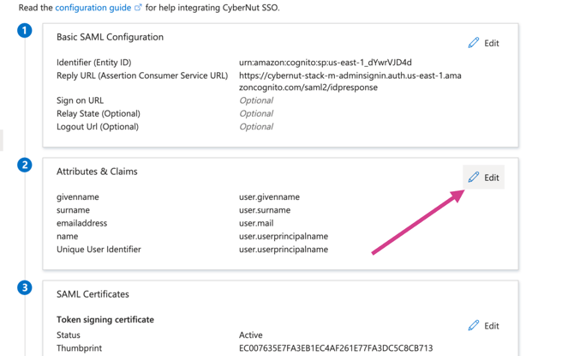Click the Sign on URL Optional field
Viewport: 574px width, 356px height.
(x=255, y=100)
